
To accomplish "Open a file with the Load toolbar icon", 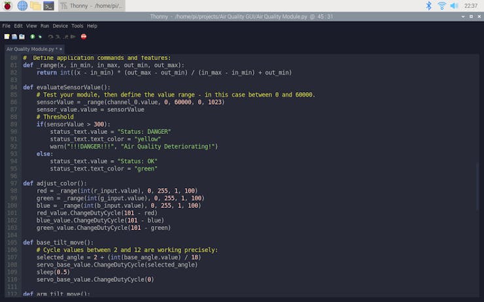I will [x=14, y=37].
